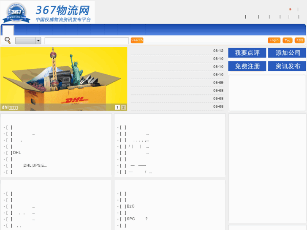The width and height of the screenshot is (307, 230).
Task: Open the news item dated 06-12
Action: pyautogui.click(x=177, y=51)
